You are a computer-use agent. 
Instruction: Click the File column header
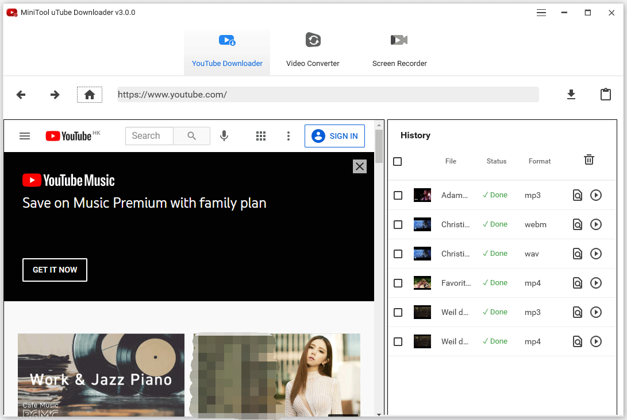coord(451,161)
